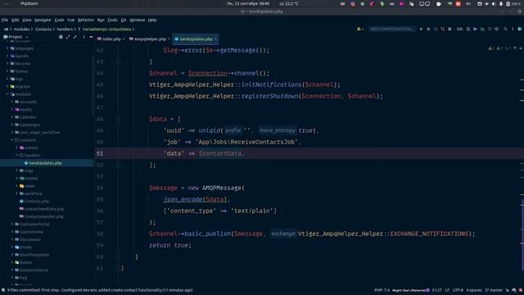Toggle code folding at line 60
Screen dimensions: 524x295
pyautogui.click(x=118, y=256)
